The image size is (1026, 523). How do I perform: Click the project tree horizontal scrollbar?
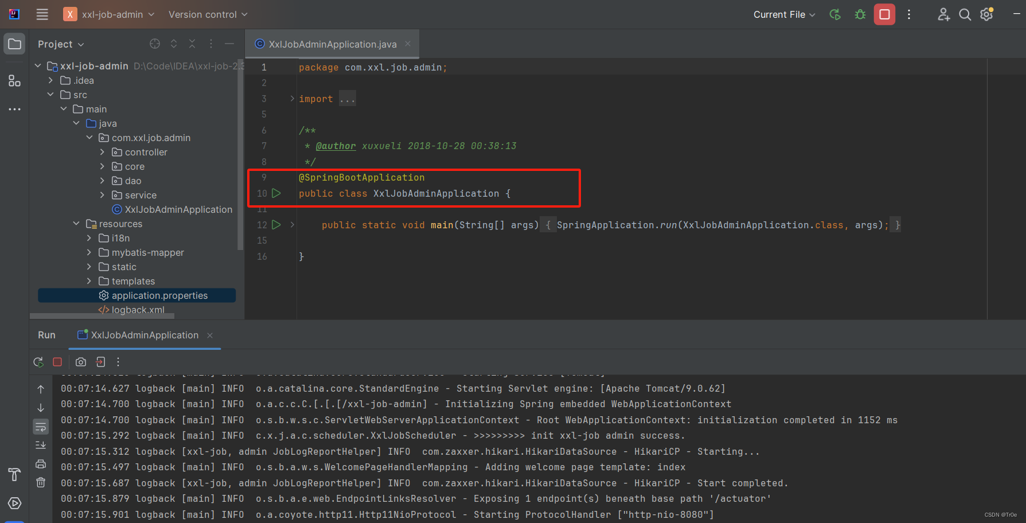pyautogui.click(x=102, y=316)
